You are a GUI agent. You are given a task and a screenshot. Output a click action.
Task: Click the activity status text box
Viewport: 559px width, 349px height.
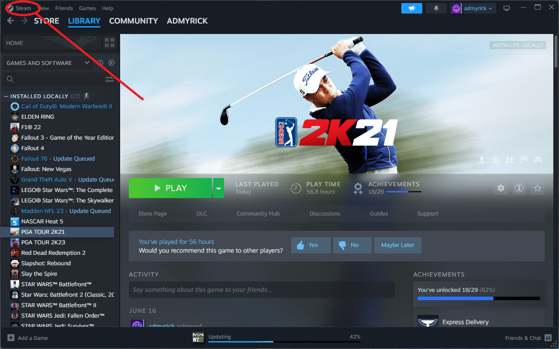coord(262,290)
